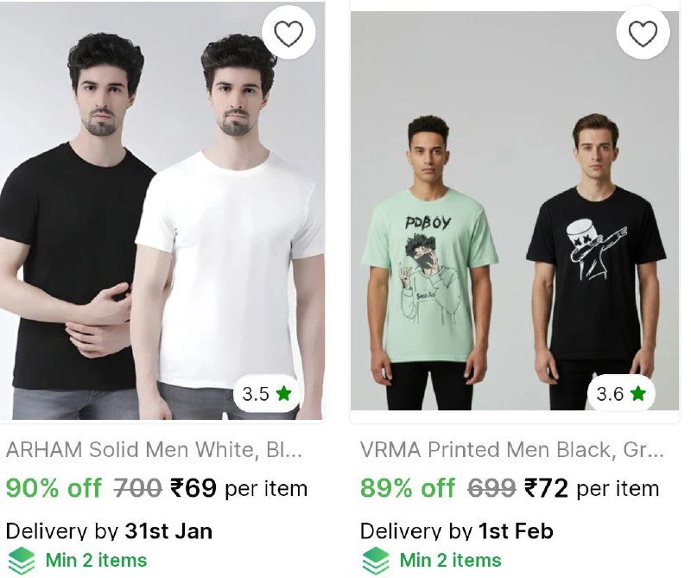Click the green stack icon under 31st Jan delivery
The width and height of the screenshot is (691, 578).
22,561
